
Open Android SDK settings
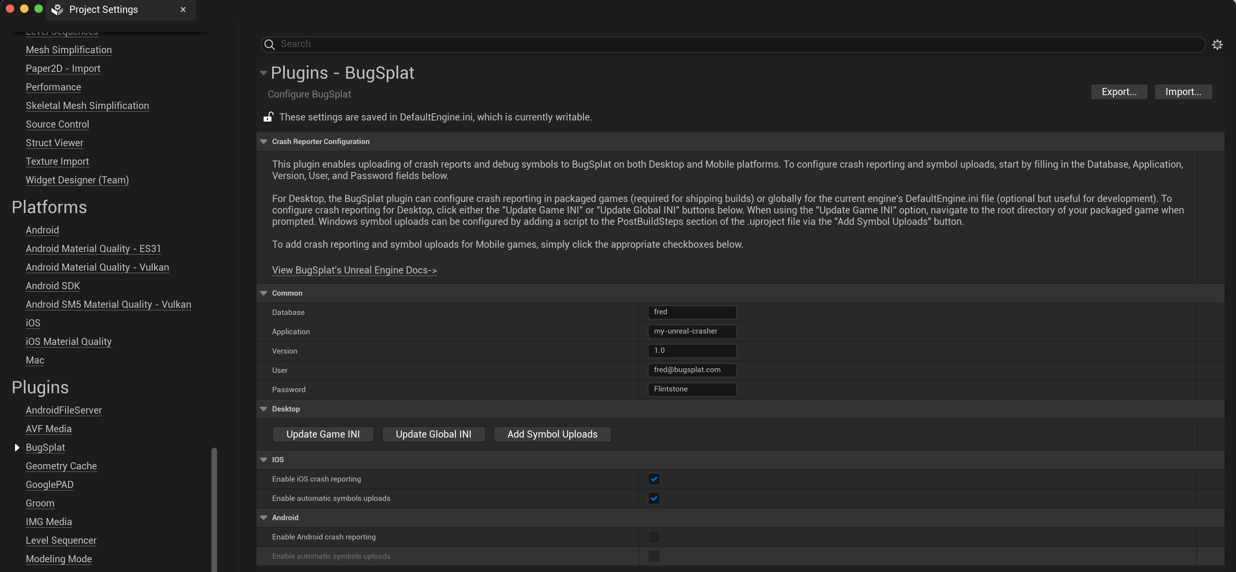point(53,286)
